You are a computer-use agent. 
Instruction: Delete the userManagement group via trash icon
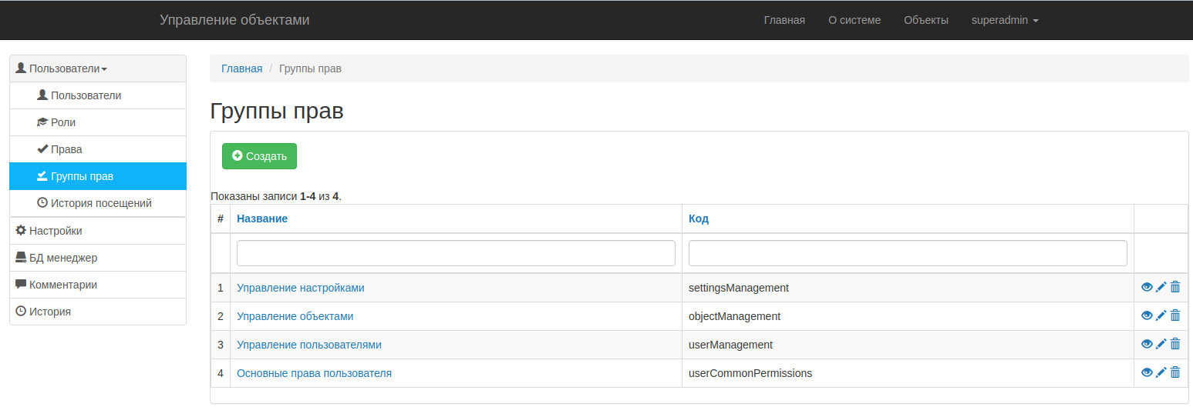[x=1175, y=344]
